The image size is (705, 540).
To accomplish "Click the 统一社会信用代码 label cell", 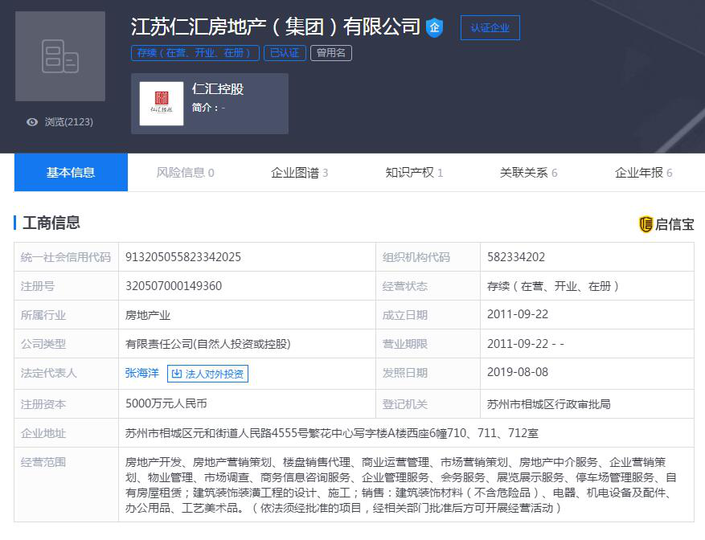I will 66,257.
